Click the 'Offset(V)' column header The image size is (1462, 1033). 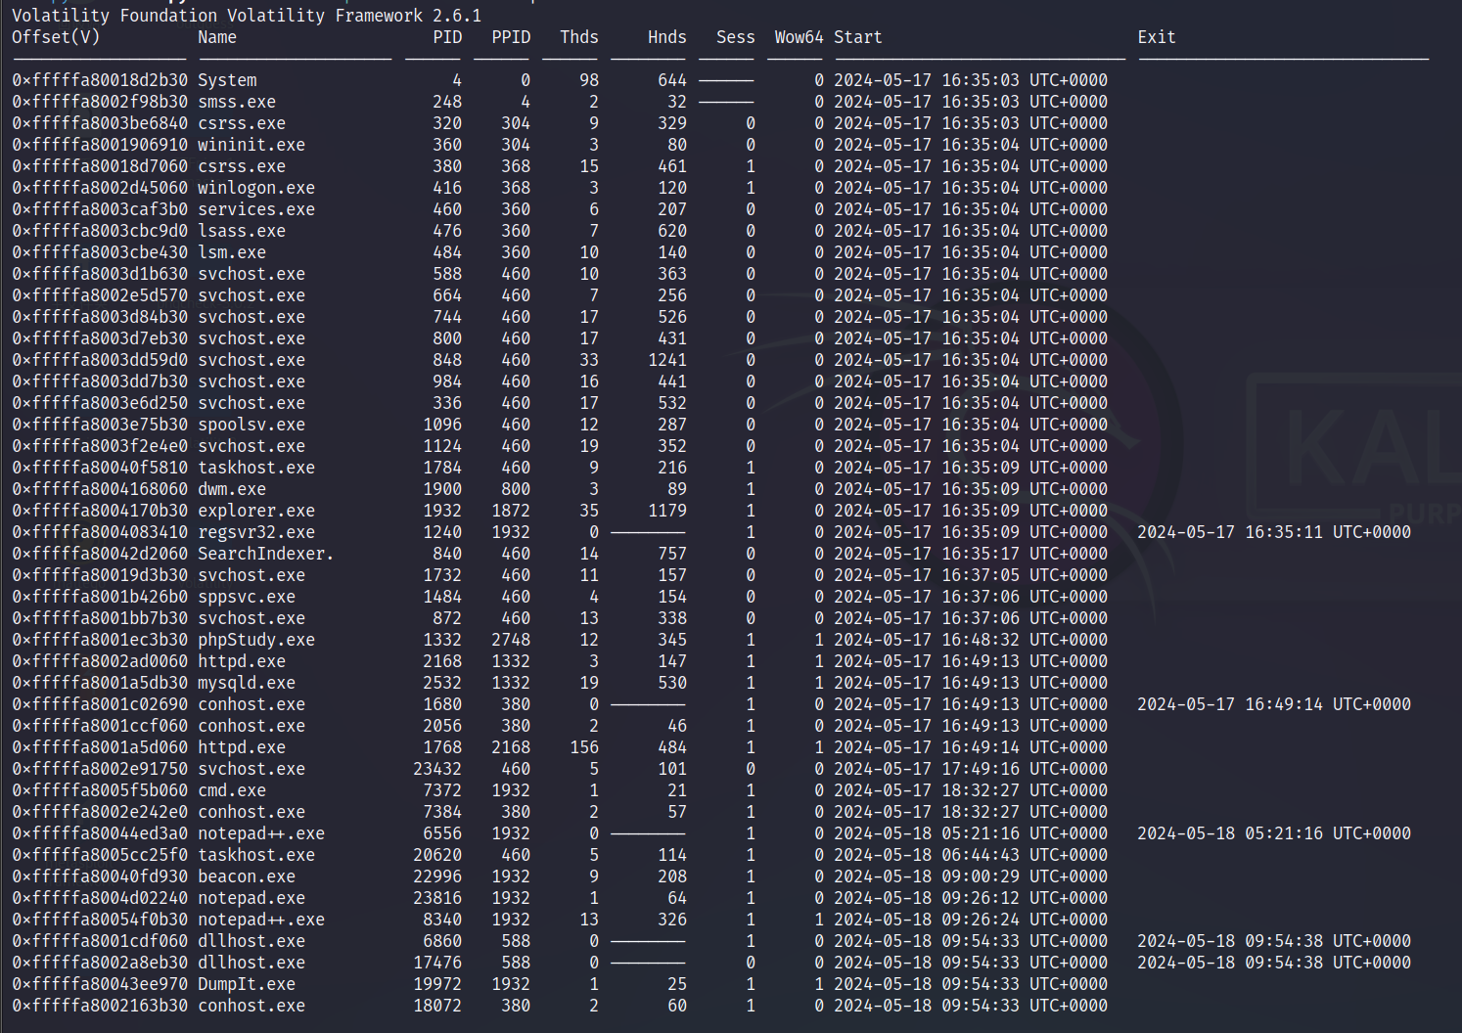click(x=56, y=37)
